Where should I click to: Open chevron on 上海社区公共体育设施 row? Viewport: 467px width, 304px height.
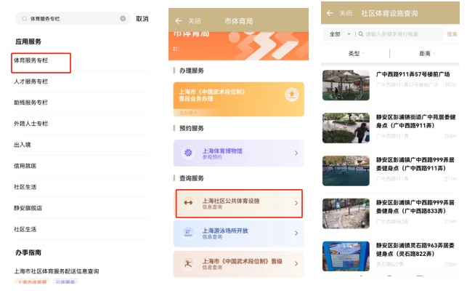coord(296,203)
